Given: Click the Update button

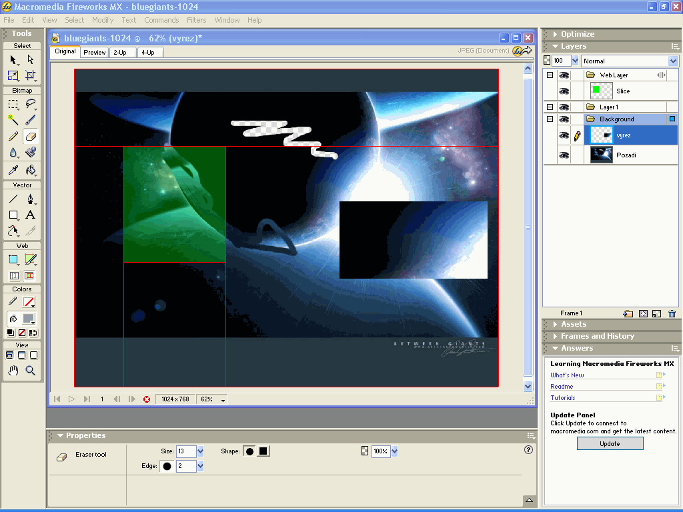Looking at the screenshot, I should pos(610,443).
